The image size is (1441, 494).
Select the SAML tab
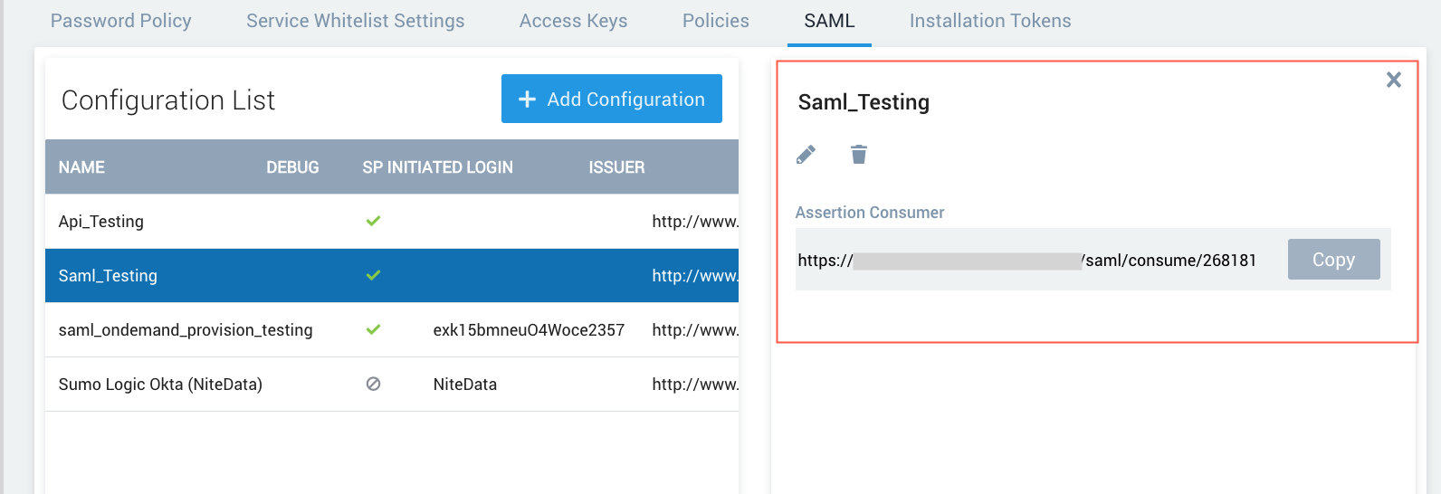829,21
